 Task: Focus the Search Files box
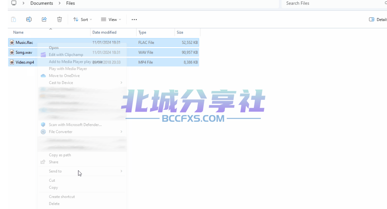click(x=334, y=3)
